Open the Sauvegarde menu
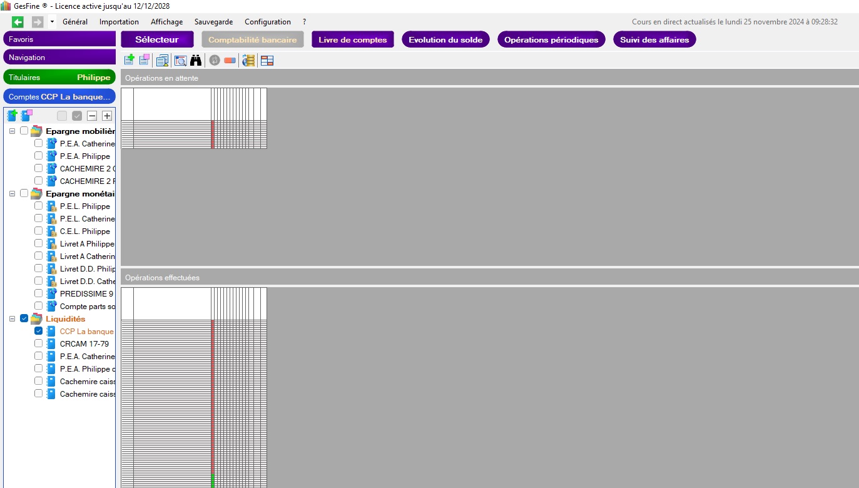 pos(213,22)
